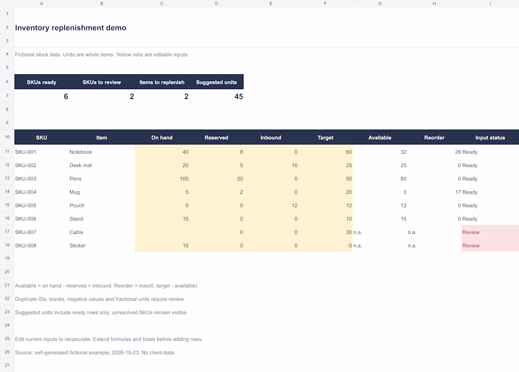The image size is (519, 372).
Task: Select the Target value 20 for Mug
Action: tap(326, 192)
